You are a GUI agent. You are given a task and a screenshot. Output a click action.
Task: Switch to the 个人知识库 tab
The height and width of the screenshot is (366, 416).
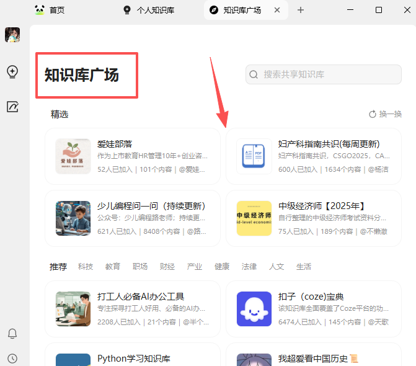click(153, 10)
